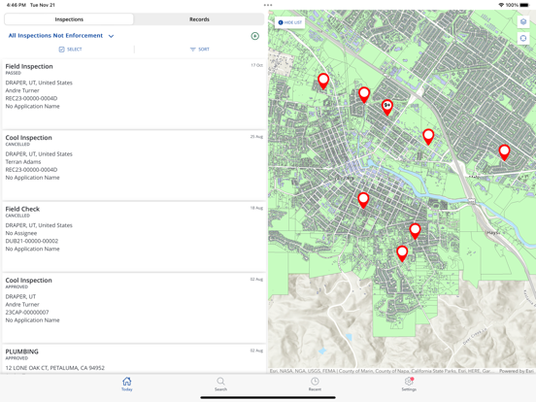Open the three-dot multitasking menu at top
536x402 pixels.
tap(268, 5)
